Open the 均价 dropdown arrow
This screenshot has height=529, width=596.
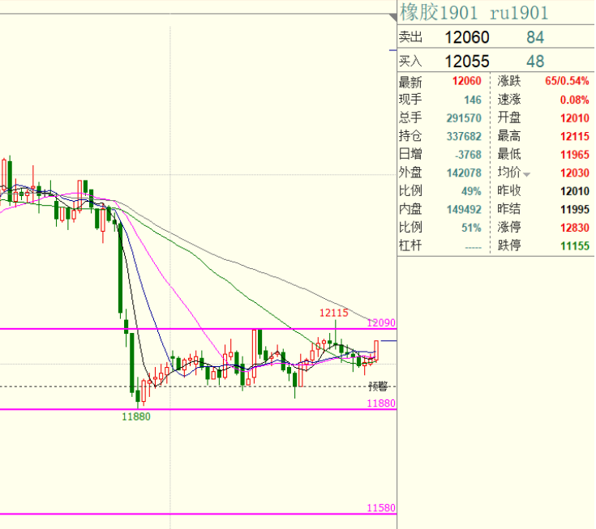pyautogui.click(x=527, y=175)
